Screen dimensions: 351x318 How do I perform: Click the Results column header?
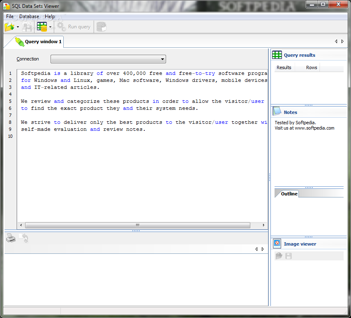coord(284,67)
